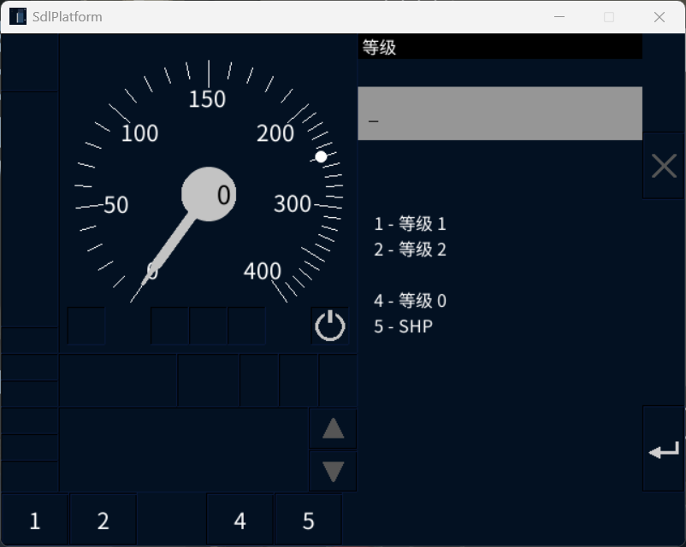Minimize the SdlPlatform window
The width and height of the screenshot is (686, 547).
[559, 16]
